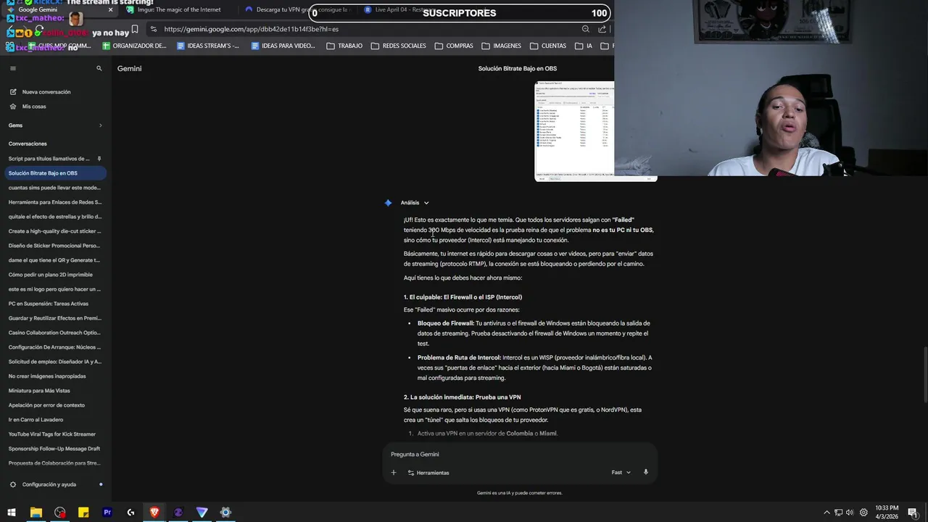The image size is (928, 522).
Task: Click the Mis cosas star icon
Action: click(12, 107)
